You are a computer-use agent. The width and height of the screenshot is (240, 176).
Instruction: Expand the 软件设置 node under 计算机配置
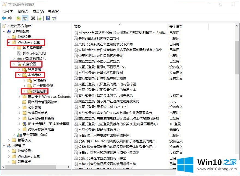9,37
